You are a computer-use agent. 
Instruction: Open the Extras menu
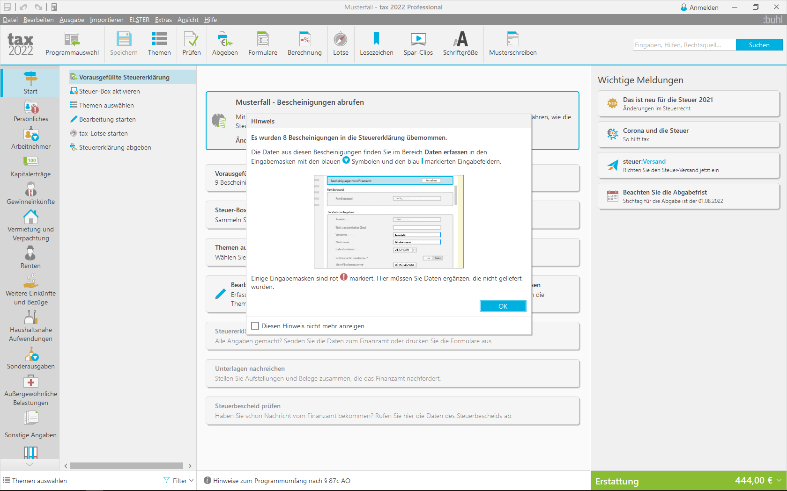pyautogui.click(x=163, y=20)
